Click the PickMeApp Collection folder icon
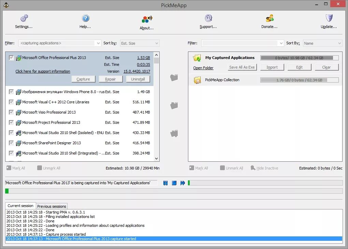This screenshot has height=249, width=348. point(197,80)
